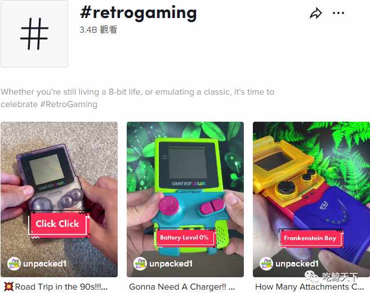370x293 pixels.
Task: Open the Frankenstein Boy video
Action: [x=311, y=199]
